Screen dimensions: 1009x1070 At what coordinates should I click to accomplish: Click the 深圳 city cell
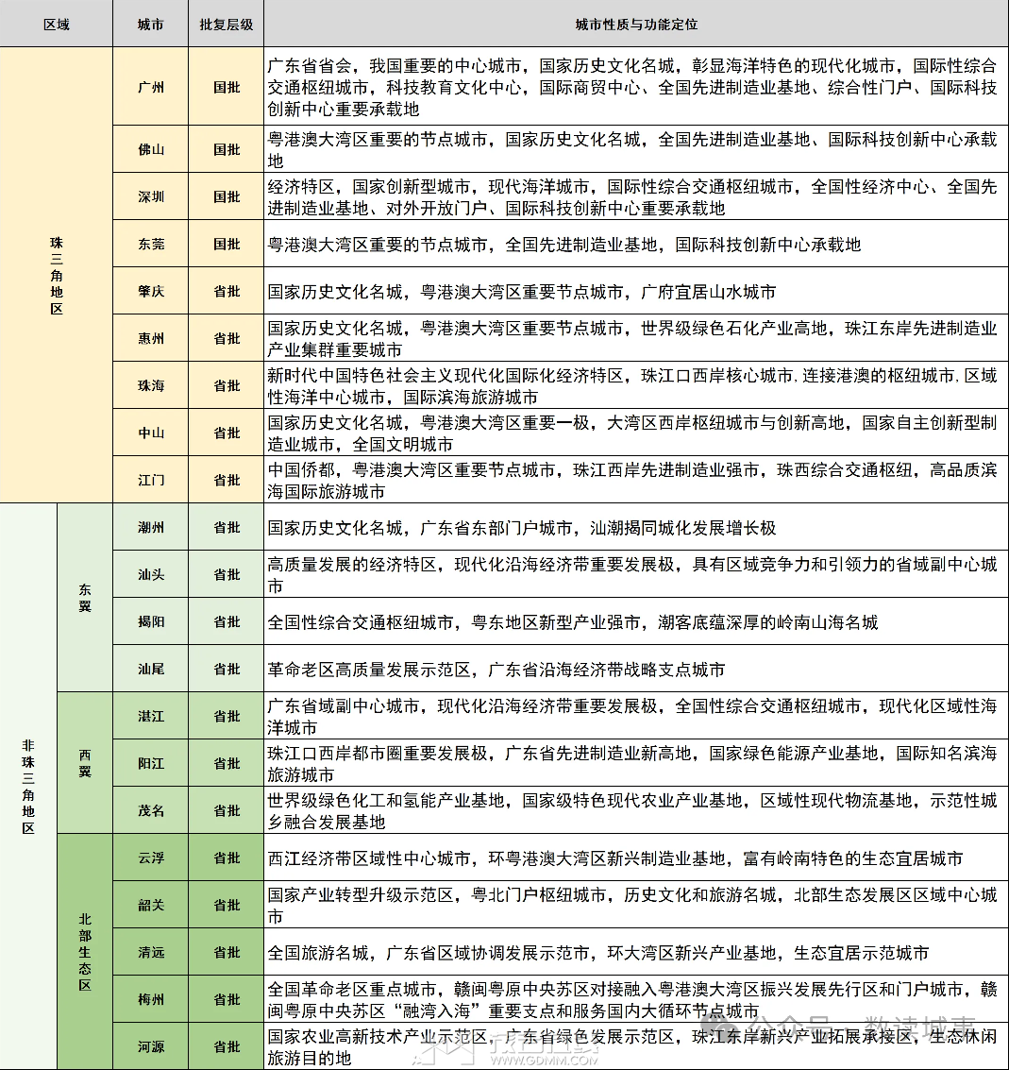pyautogui.click(x=150, y=197)
